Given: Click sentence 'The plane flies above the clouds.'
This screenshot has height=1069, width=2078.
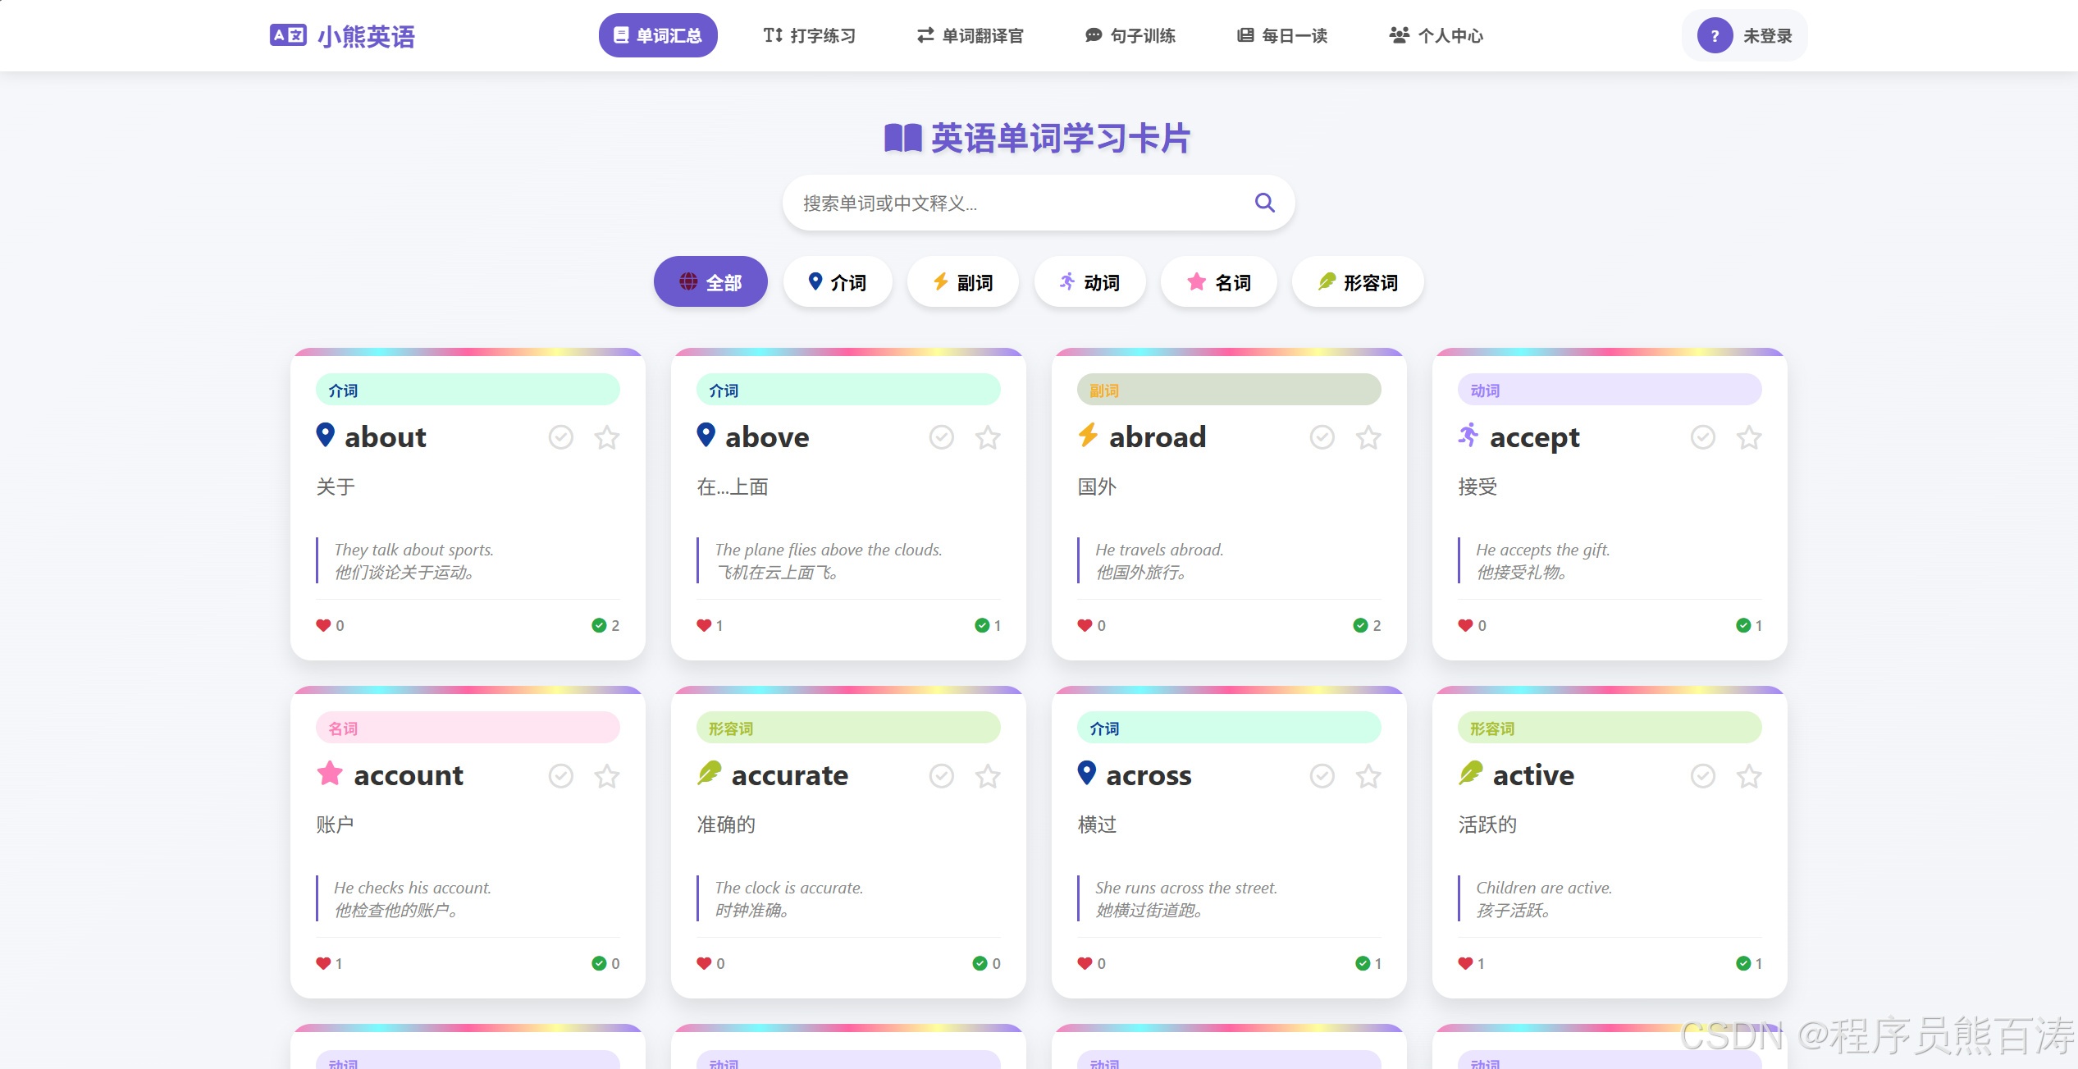Looking at the screenshot, I should (829, 550).
